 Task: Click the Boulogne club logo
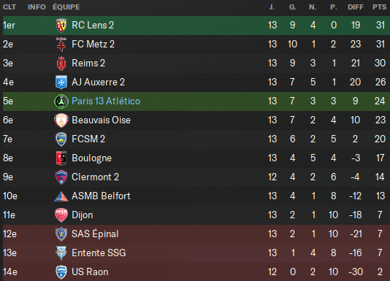pos(61,158)
